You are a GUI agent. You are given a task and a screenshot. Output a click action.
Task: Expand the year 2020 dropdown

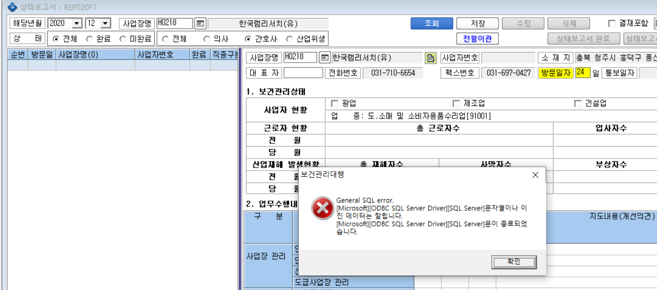77,23
